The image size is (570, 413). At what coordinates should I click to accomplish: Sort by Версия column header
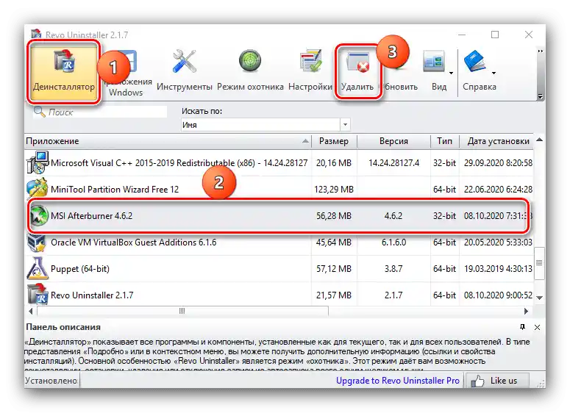pyautogui.click(x=393, y=141)
